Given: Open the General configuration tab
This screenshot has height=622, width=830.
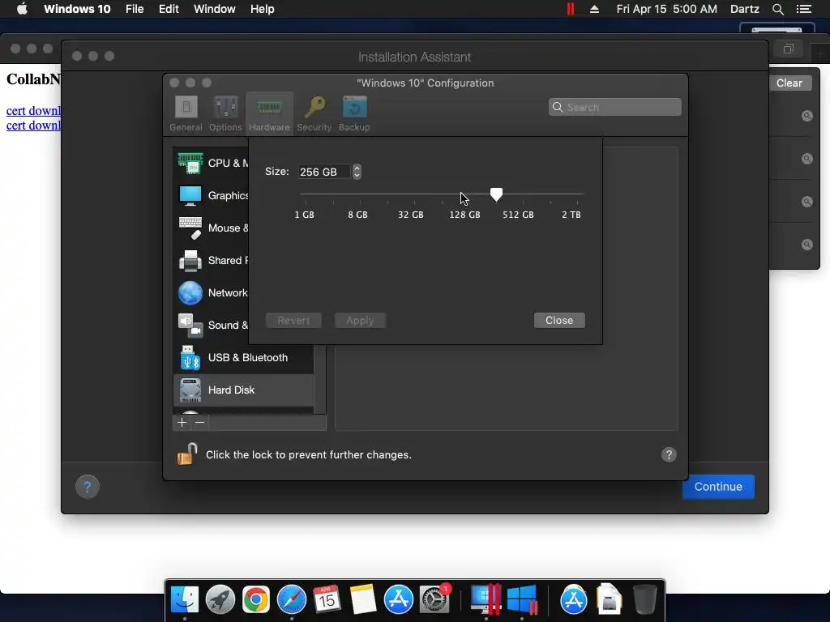Looking at the screenshot, I should [186, 113].
